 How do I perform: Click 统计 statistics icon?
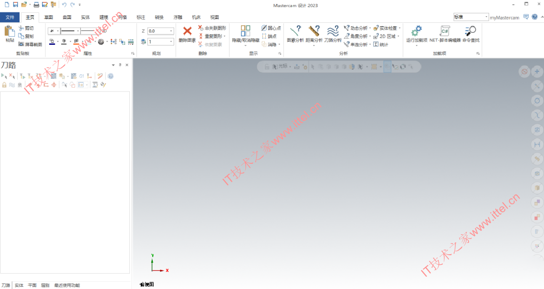pos(381,44)
